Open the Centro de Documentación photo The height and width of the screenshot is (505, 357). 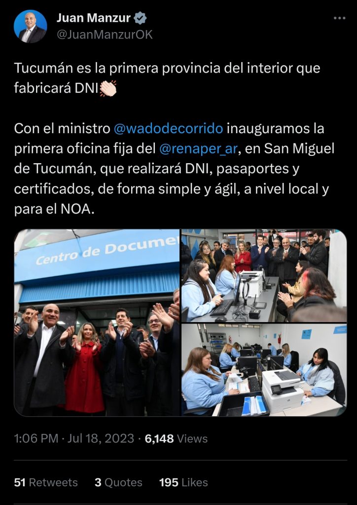click(97, 323)
